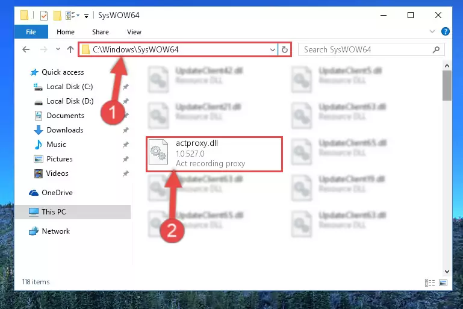Click the scroll down arrow of file list
Image resolution: width=463 pixels, height=309 pixels.
pyautogui.click(x=447, y=272)
